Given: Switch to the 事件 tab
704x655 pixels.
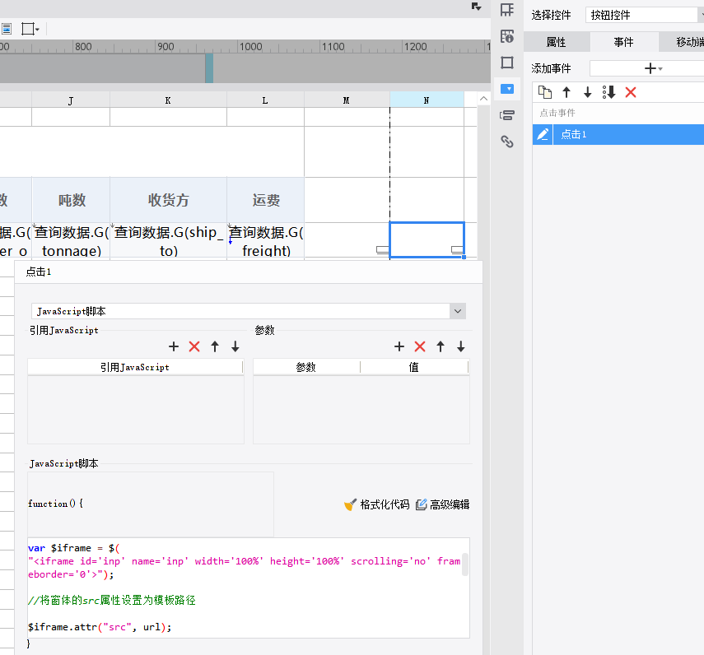Looking at the screenshot, I should coord(623,42).
